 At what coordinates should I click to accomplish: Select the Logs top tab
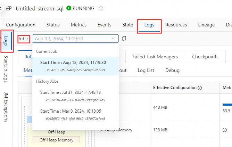pos(149,25)
